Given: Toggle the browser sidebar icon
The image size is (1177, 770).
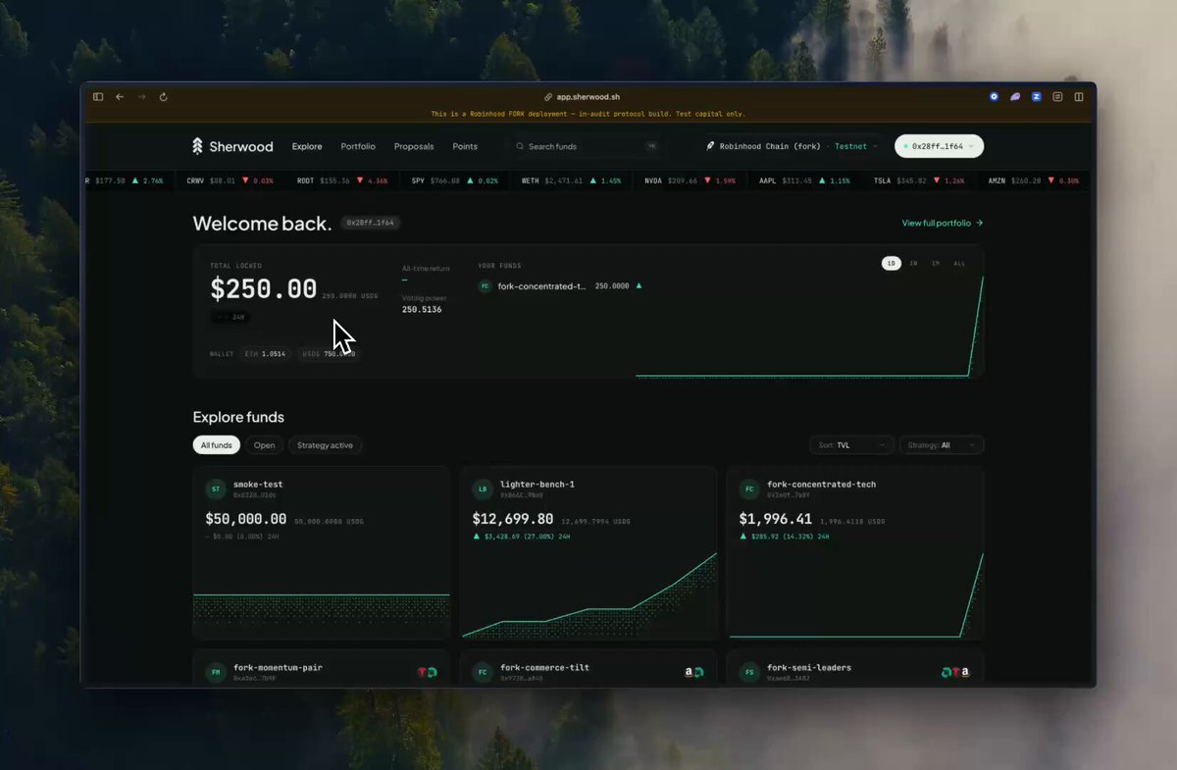Looking at the screenshot, I should [98, 97].
